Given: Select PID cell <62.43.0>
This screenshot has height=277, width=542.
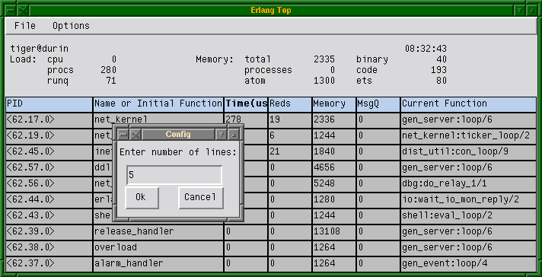Looking at the screenshot, I should (x=49, y=216).
